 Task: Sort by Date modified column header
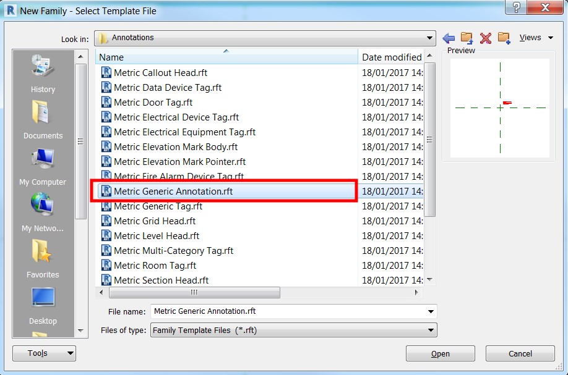pos(391,57)
